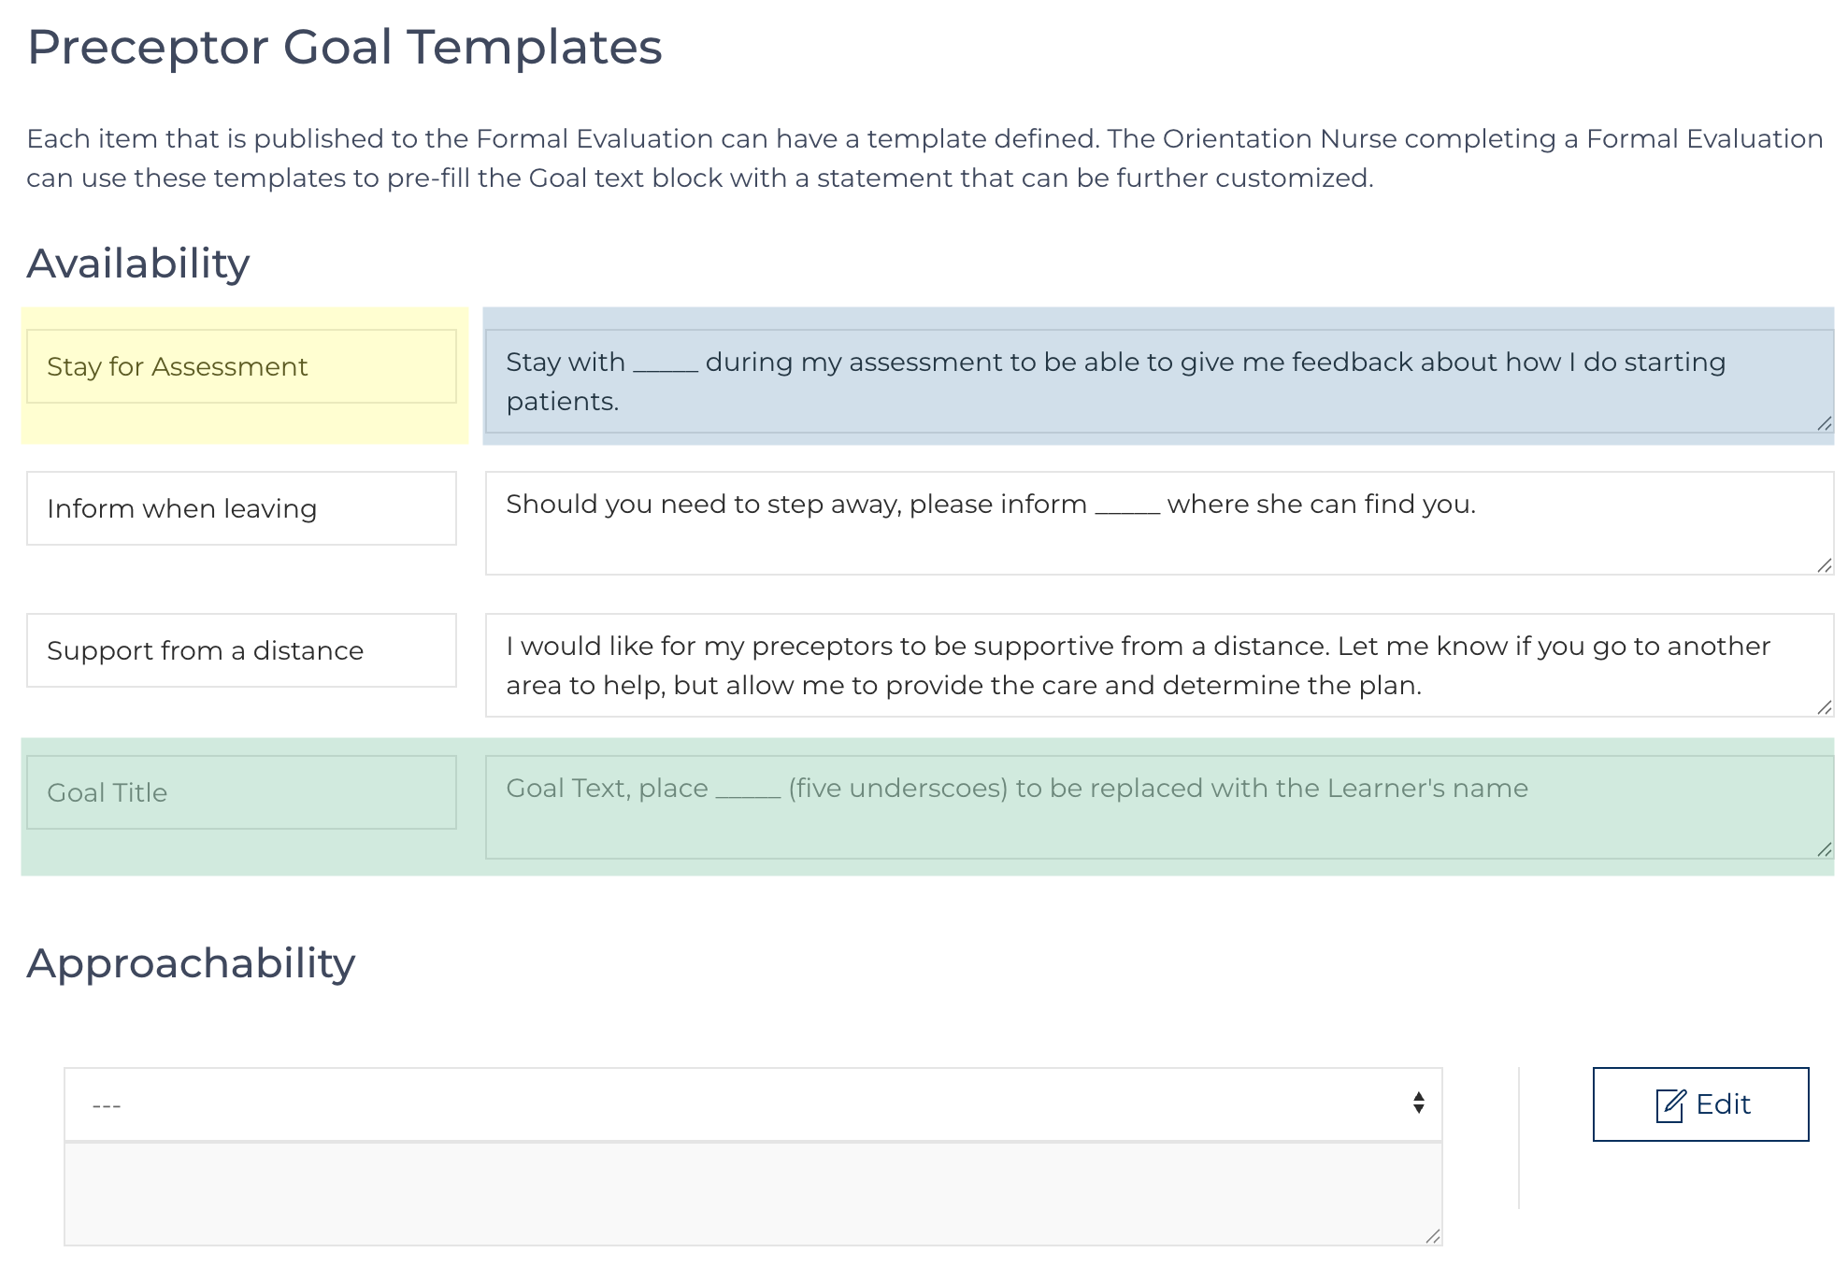The width and height of the screenshot is (1848, 1281).
Task: Click into the 'Stay with _____ during my assessment' text box
Action: [x=1157, y=381]
